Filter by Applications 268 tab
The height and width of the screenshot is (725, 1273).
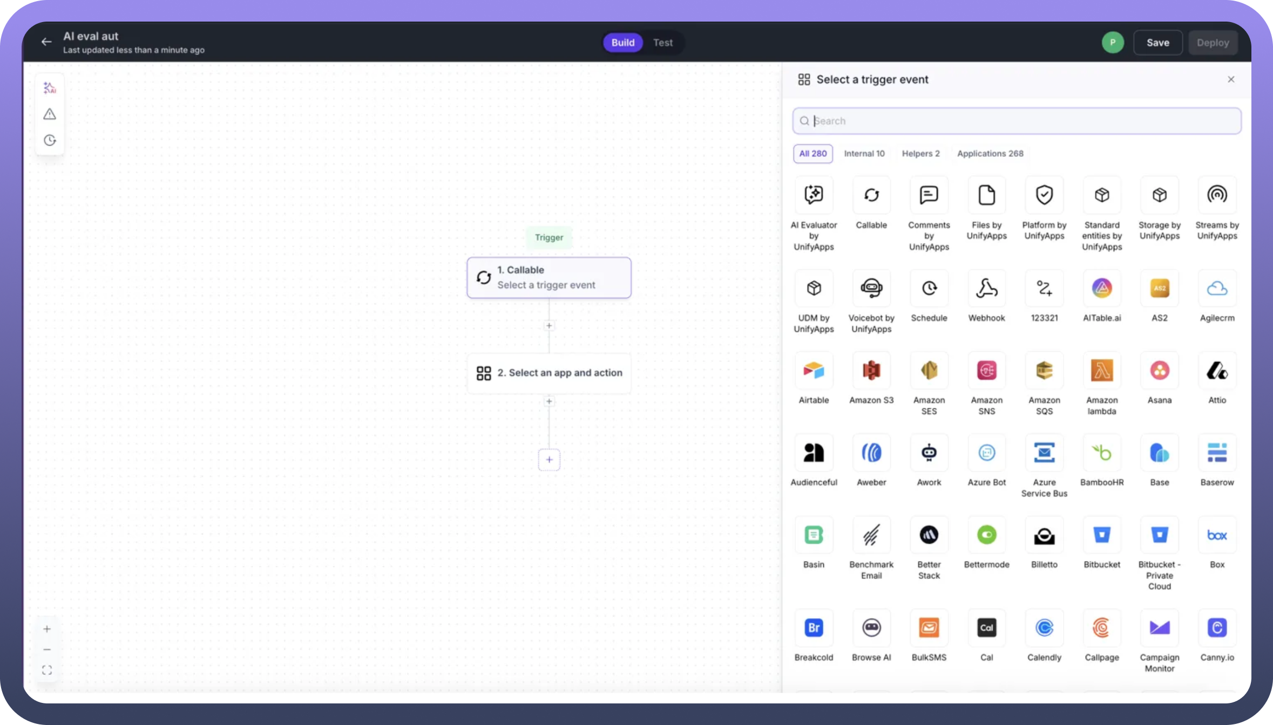[x=990, y=154]
